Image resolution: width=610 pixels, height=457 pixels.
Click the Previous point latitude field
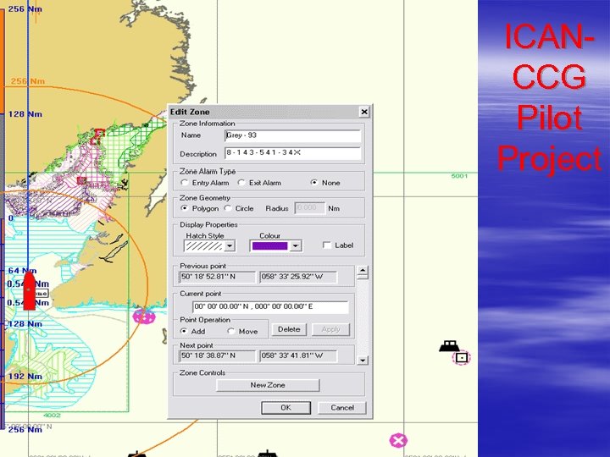tap(217, 277)
